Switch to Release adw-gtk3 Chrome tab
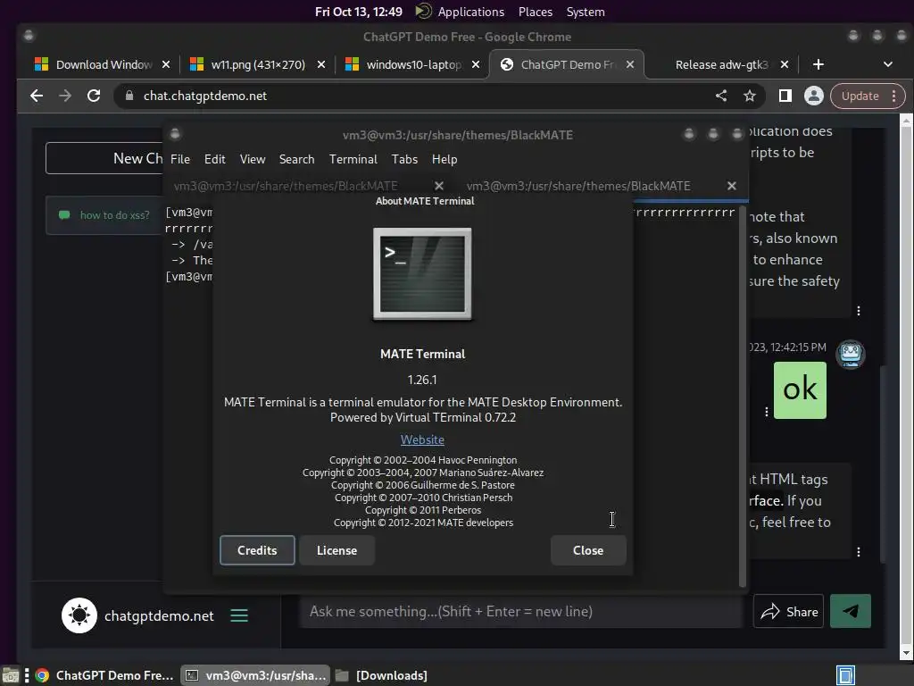Screen dimensions: 914x686 point(721,64)
